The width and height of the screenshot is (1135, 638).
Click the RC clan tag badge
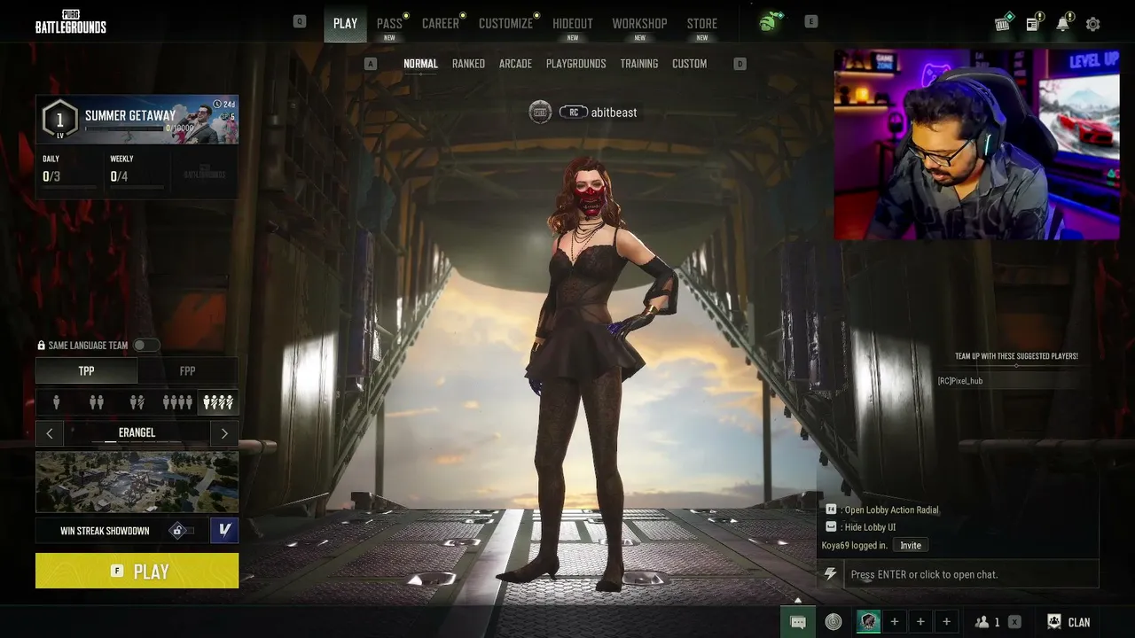[574, 113]
